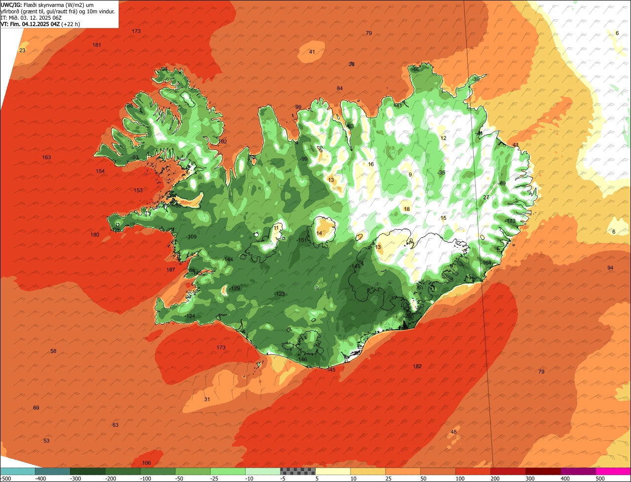Click the flux value 154
Viewport: 631px width, 482px height.
tap(100, 172)
